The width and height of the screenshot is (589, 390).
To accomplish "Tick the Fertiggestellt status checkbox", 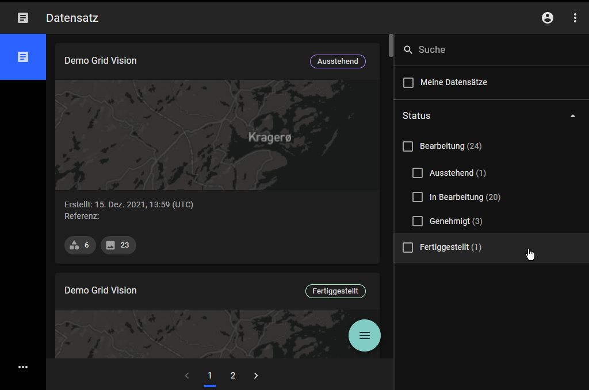I will [x=408, y=248].
